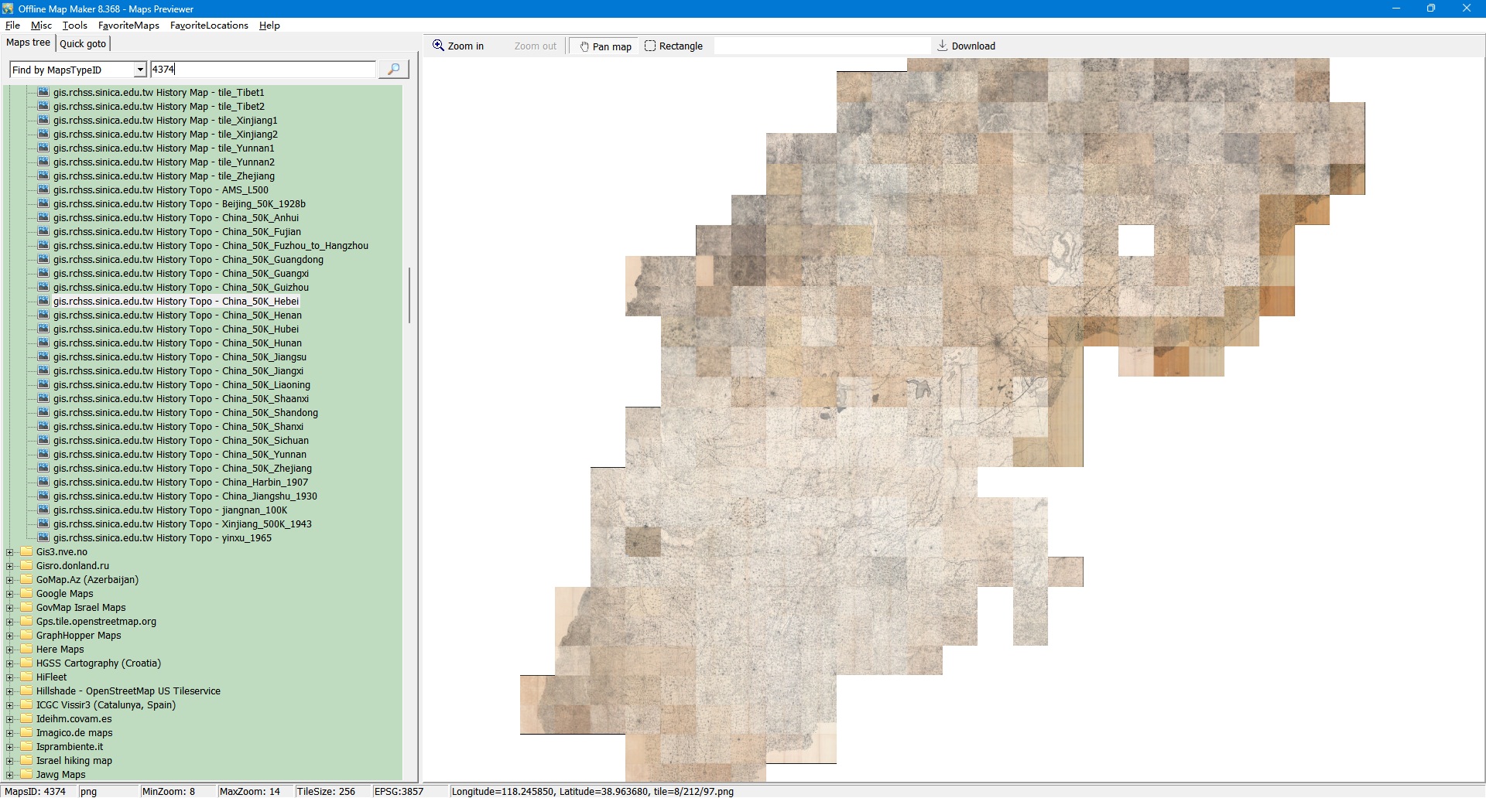This screenshot has width=1486, height=798.
Task: Click the Google Maps folder icon
Action: [x=27, y=594]
